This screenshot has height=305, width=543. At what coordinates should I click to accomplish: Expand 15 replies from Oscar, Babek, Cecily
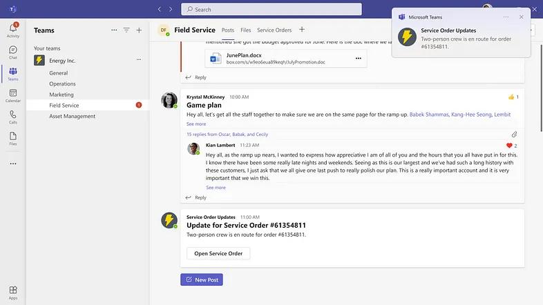point(227,134)
